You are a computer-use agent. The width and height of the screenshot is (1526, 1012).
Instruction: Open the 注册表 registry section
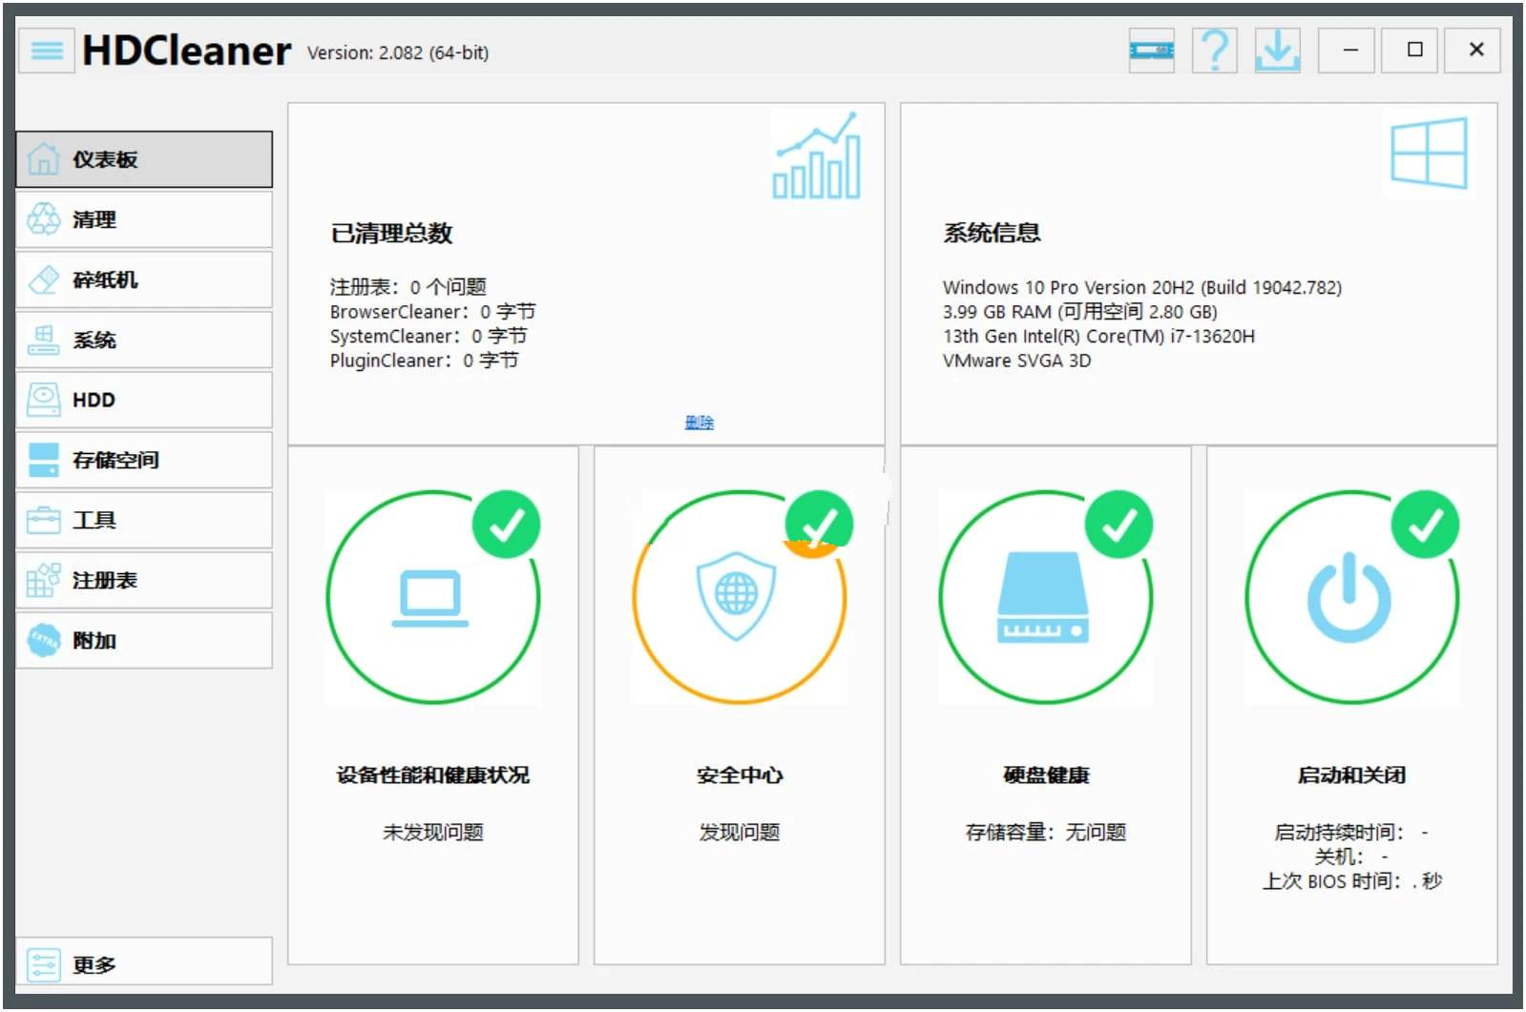point(144,580)
